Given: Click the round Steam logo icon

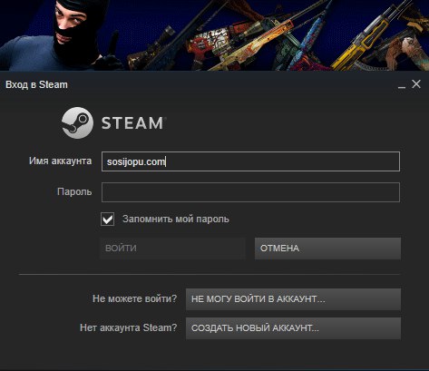Looking at the screenshot, I should [77, 122].
